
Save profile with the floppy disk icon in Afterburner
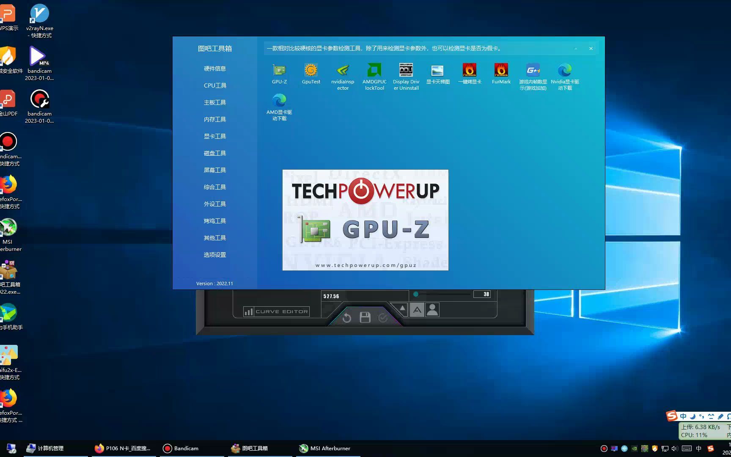pyautogui.click(x=365, y=317)
